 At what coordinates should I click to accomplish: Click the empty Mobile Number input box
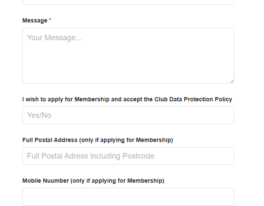pos(128,197)
